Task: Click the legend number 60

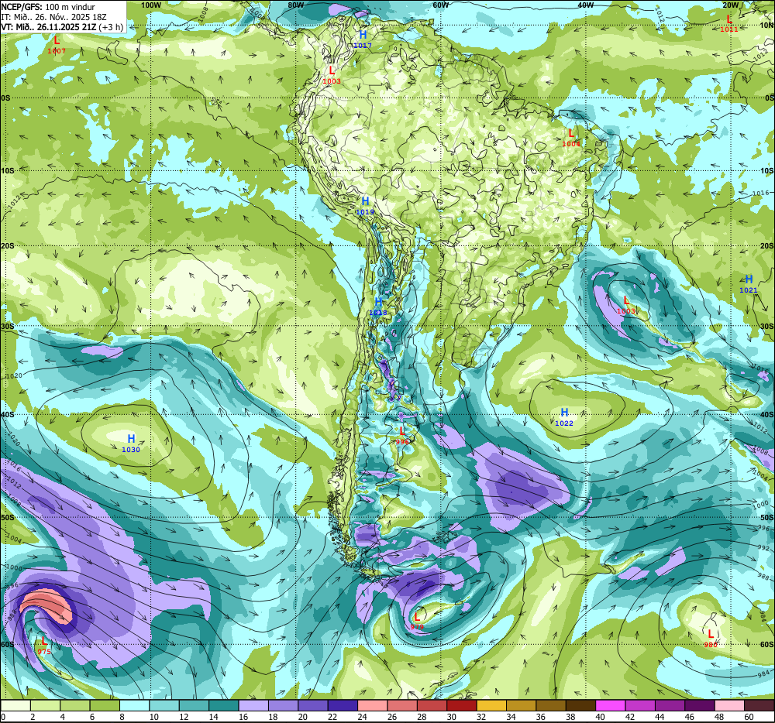Action: tap(749, 717)
